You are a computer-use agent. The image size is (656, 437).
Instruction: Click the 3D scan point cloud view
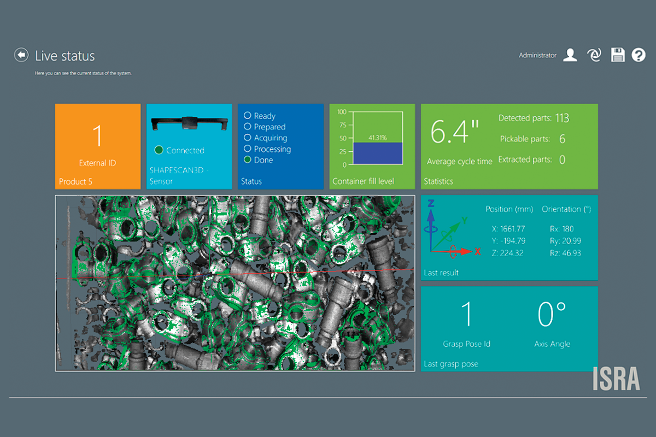coord(235,283)
